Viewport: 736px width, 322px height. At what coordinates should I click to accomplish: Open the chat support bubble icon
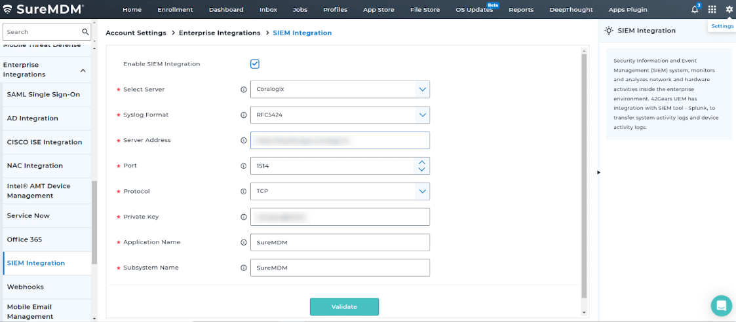click(x=722, y=306)
